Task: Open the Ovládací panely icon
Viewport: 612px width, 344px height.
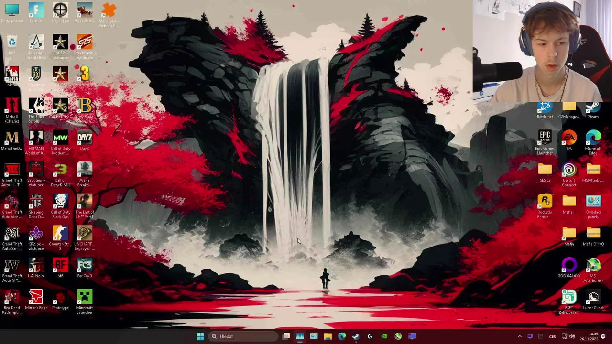Action: (x=593, y=207)
